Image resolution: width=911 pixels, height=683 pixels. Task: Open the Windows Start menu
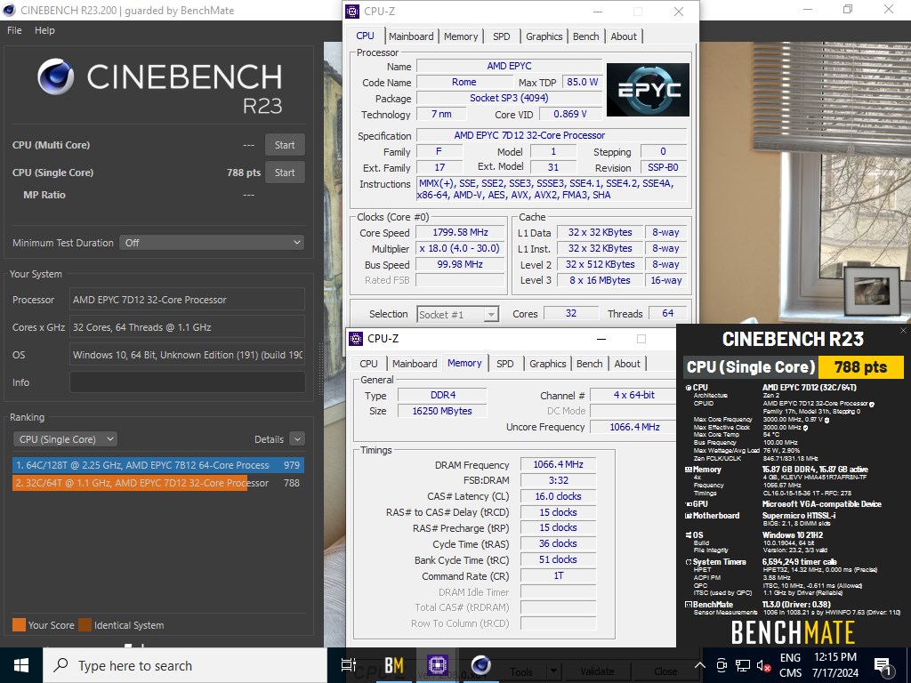tap(21, 665)
